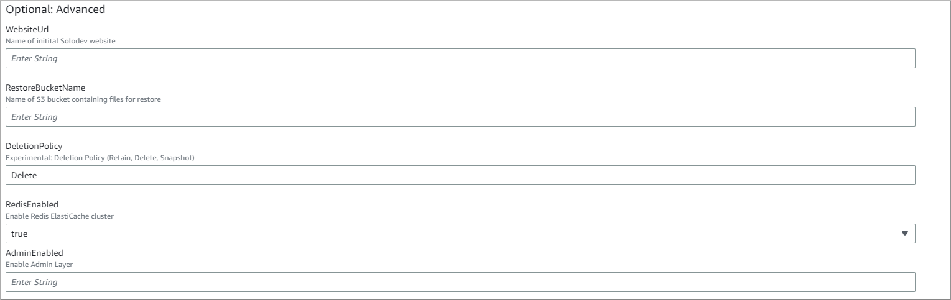Viewport: 951px width, 300px height.
Task: Click the RestoreBucketName label
Action: [x=45, y=88]
